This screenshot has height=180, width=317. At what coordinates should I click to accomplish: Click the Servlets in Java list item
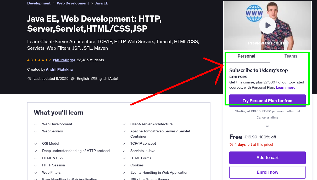click(x=143, y=151)
